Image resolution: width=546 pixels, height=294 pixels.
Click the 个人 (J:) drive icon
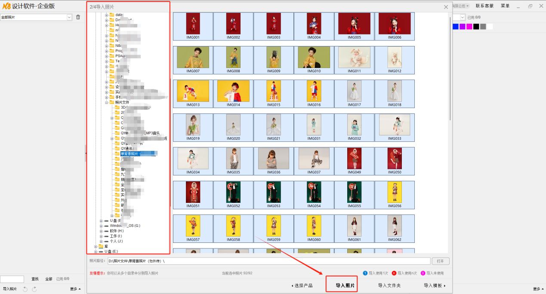(x=106, y=241)
